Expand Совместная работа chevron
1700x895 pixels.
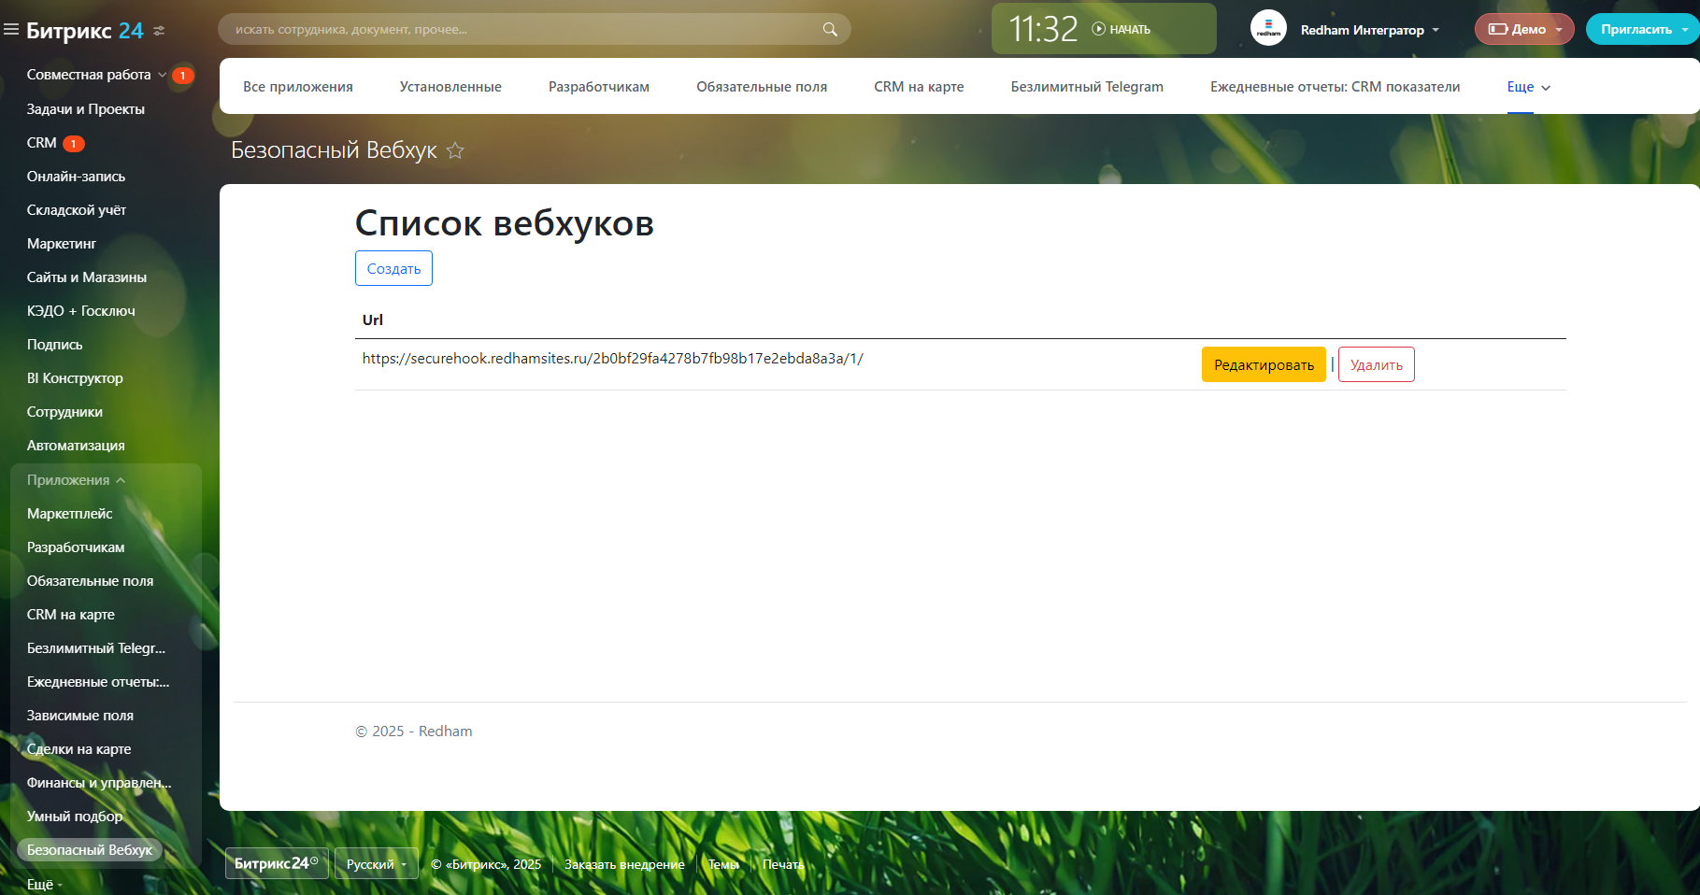(x=162, y=75)
